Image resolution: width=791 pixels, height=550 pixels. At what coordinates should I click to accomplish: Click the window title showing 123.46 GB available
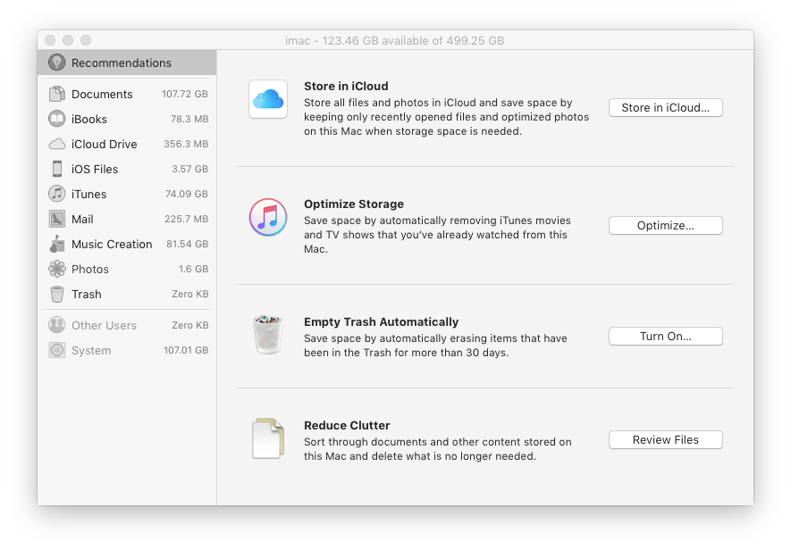[x=394, y=40]
